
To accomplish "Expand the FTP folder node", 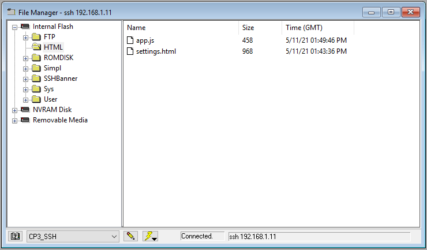I will [x=26, y=37].
